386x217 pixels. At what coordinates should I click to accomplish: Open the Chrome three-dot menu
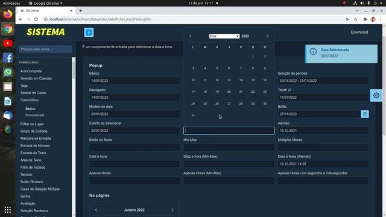point(381,19)
